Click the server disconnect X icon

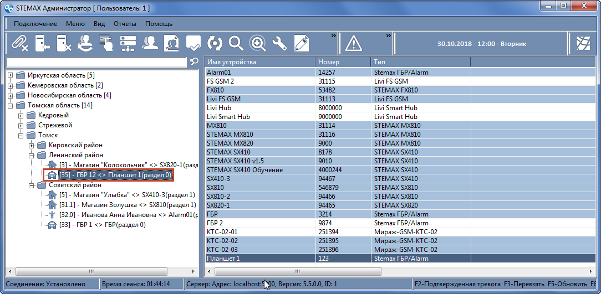point(64,43)
